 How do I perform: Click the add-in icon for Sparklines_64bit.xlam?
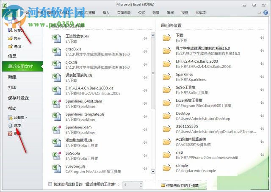click(57, 103)
